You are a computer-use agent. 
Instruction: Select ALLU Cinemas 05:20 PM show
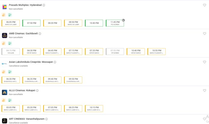[32, 108]
